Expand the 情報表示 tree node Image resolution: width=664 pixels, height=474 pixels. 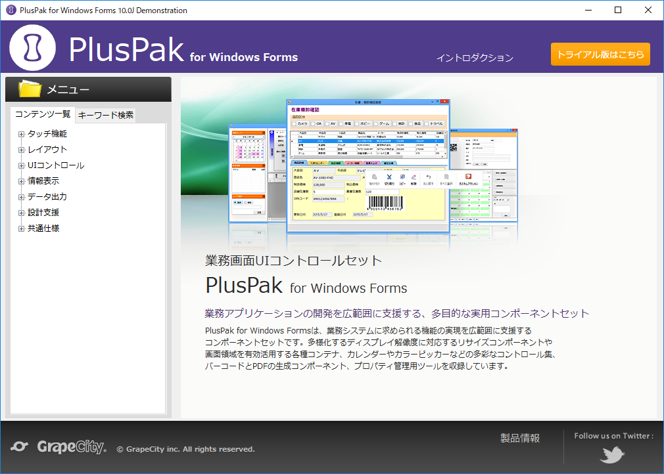coord(21,181)
